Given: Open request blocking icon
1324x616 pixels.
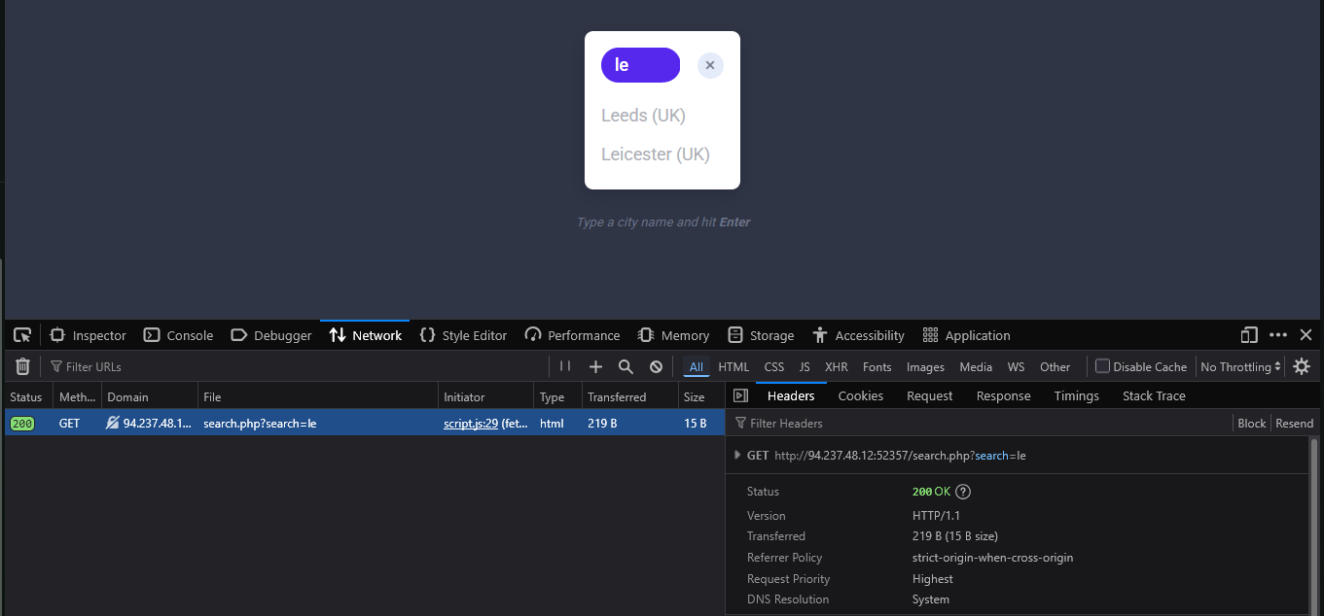Looking at the screenshot, I should [x=656, y=366].
